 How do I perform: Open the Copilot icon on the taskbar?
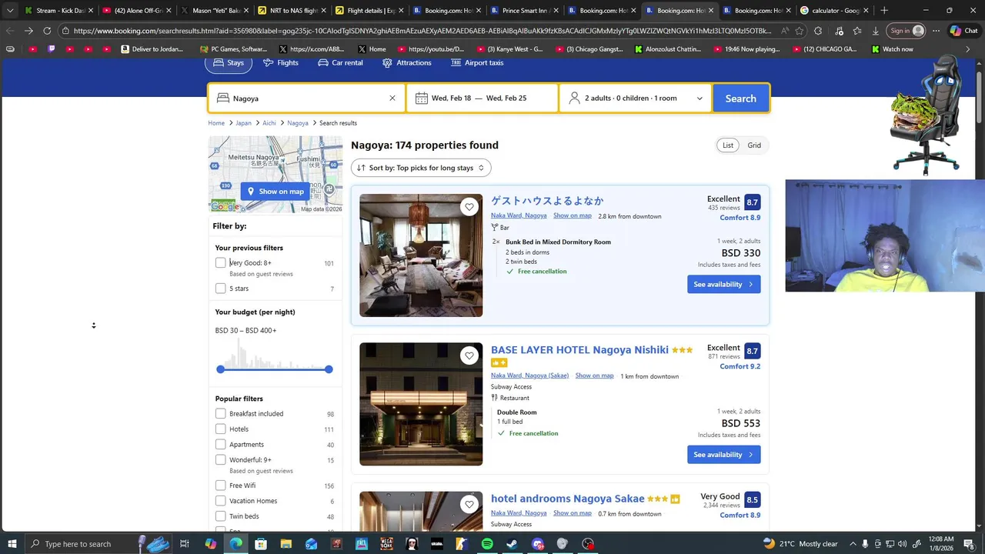(x=210, y=544)
